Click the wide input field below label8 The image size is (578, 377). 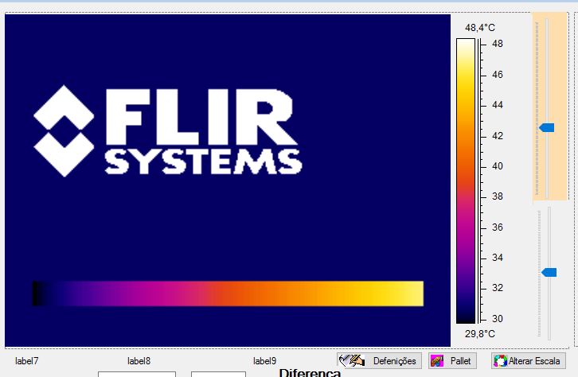click(137, 375)
